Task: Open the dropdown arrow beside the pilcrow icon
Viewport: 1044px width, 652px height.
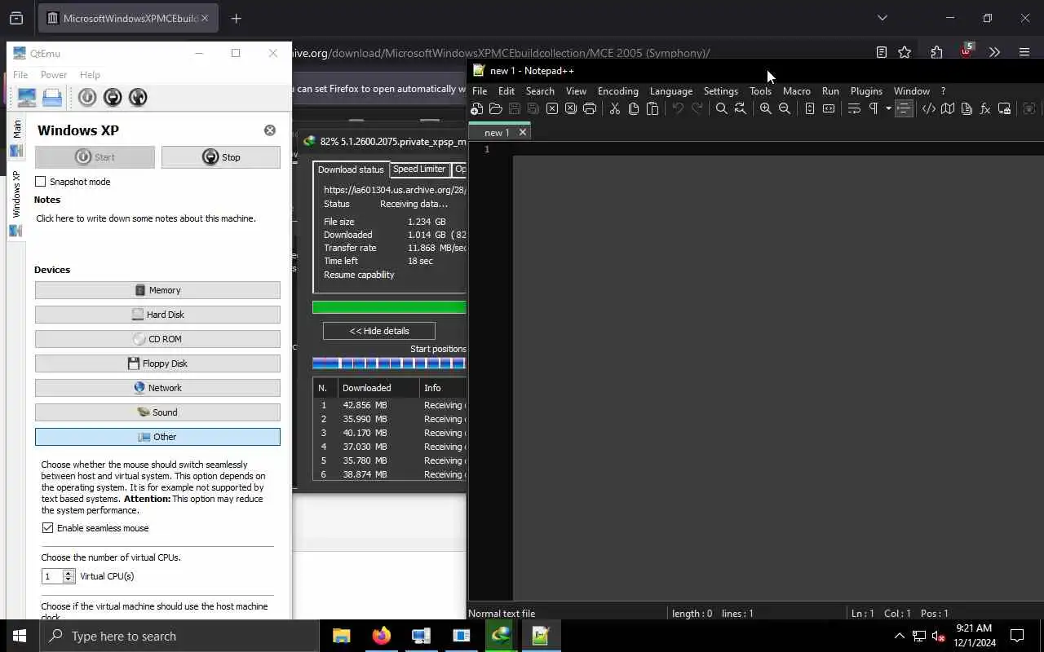Action: coord(888,108)
